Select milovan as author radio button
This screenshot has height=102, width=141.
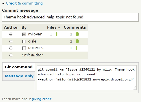(11, 34)
